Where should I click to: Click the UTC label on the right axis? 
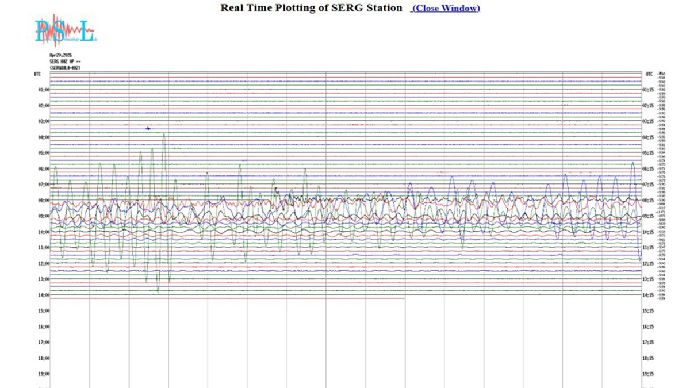[649, 74]
